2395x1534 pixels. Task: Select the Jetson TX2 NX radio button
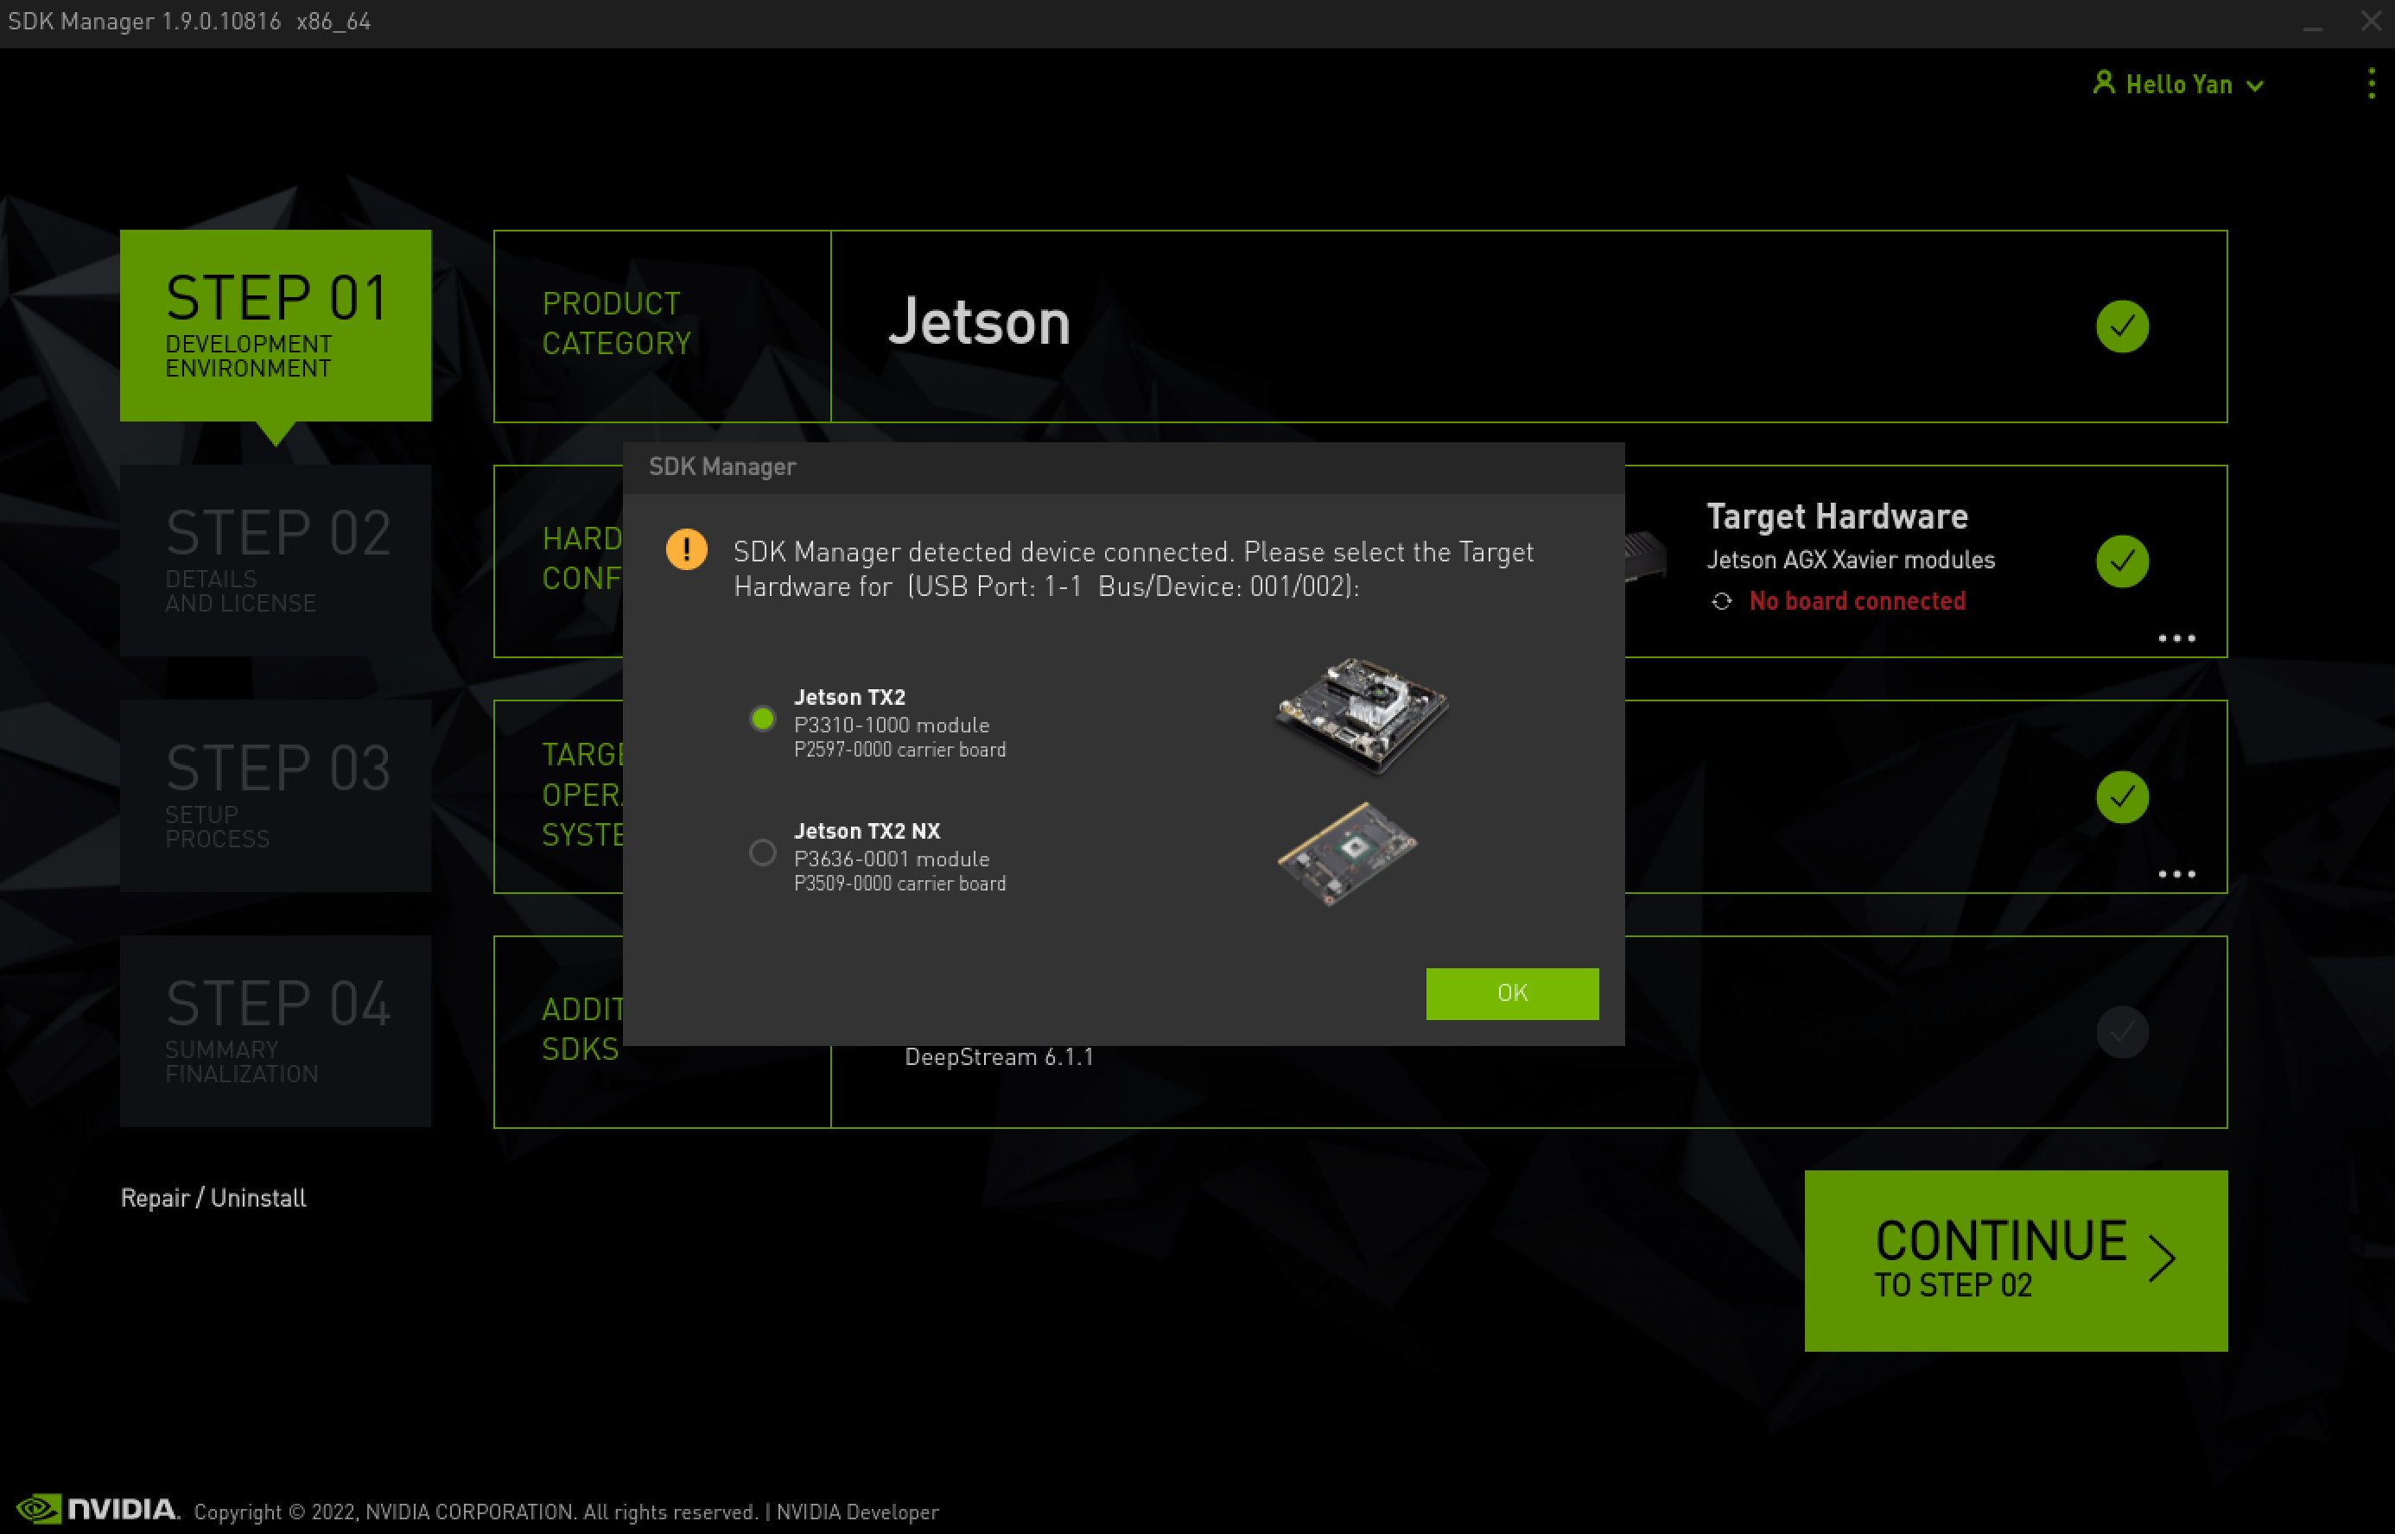(x=762, y=853)
